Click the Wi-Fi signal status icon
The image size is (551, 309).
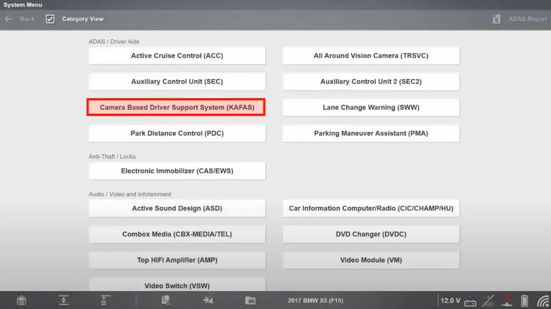[543, 301]
